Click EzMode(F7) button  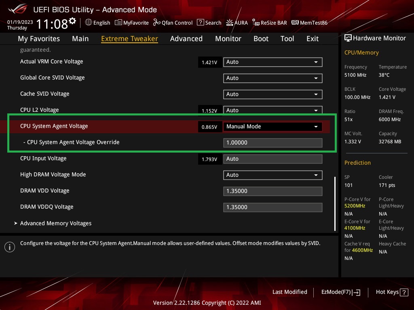point(340,292)
